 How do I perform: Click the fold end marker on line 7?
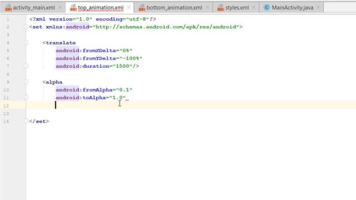(x=26, y=66)
